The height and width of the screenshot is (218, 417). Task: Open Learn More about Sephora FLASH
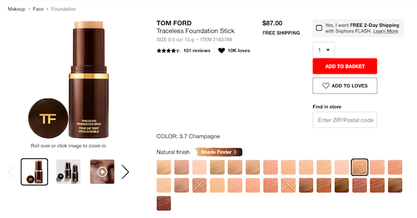click(x=385, y=31)
